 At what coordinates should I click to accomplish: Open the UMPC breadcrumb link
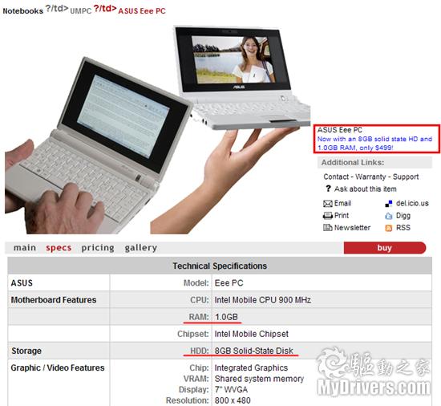coord(81,11)
